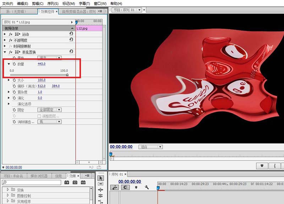284x204 pixels.
Task: Click the mark in button in program monitor
Action: [275, 166]
